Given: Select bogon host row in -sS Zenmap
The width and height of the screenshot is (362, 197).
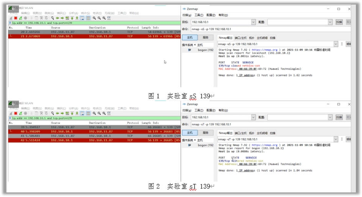Looking at the screenshot, I should click(198, 50).
